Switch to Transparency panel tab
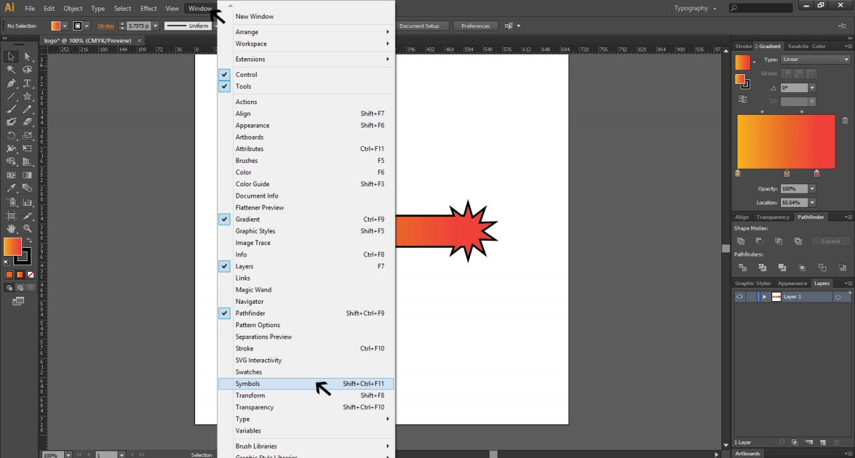855x458 pixels. click(773, 217)
